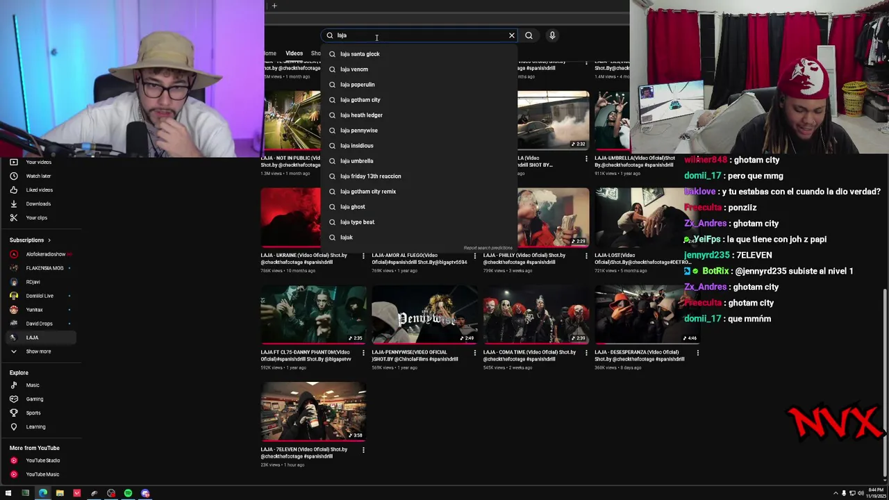The height and width of the screenshot is (500, 889).
Task: Open Windows Start menu
Action: [8, 493]
